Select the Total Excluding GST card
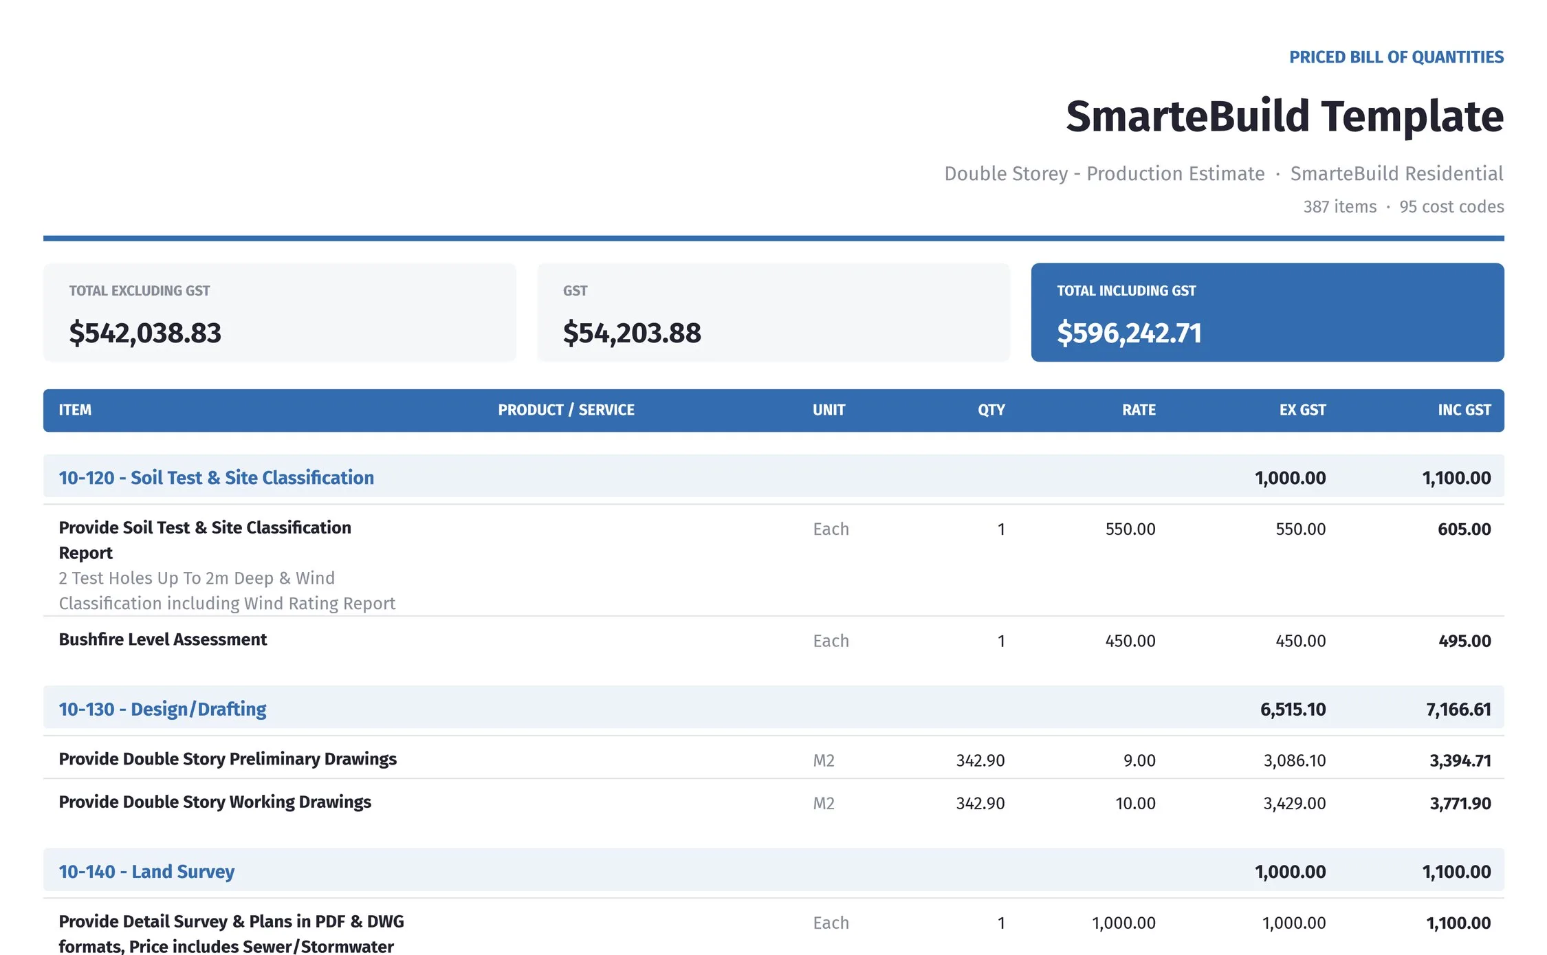Screen dimensions: 1547x955 (x=279, y=312)
